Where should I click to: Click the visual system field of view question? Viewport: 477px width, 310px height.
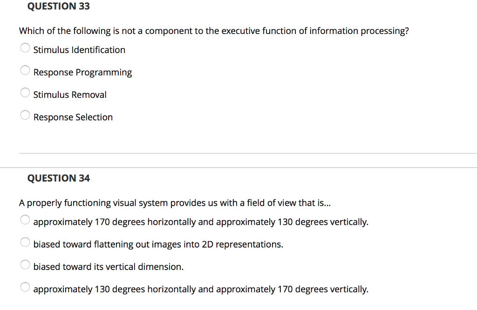pos(175,203)
